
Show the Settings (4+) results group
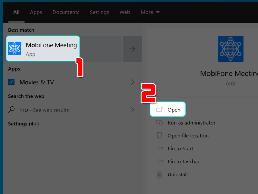[x=23, y=124]
